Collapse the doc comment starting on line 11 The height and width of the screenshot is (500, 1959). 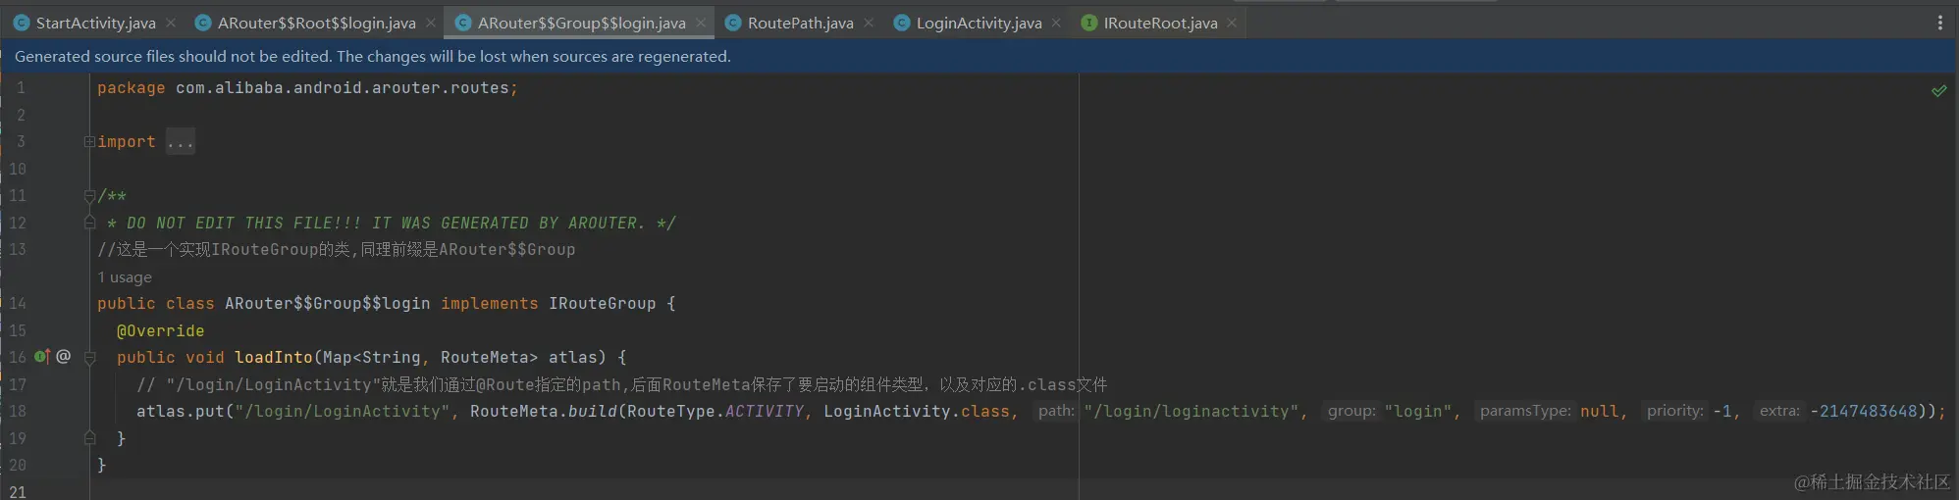pos(89,196)
